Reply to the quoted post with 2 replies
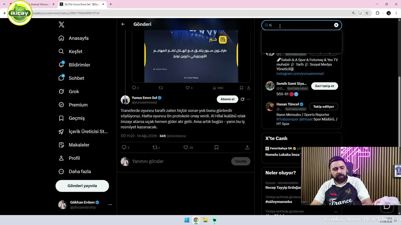Viewport: 401px width, 225px height. click(135, 88)
